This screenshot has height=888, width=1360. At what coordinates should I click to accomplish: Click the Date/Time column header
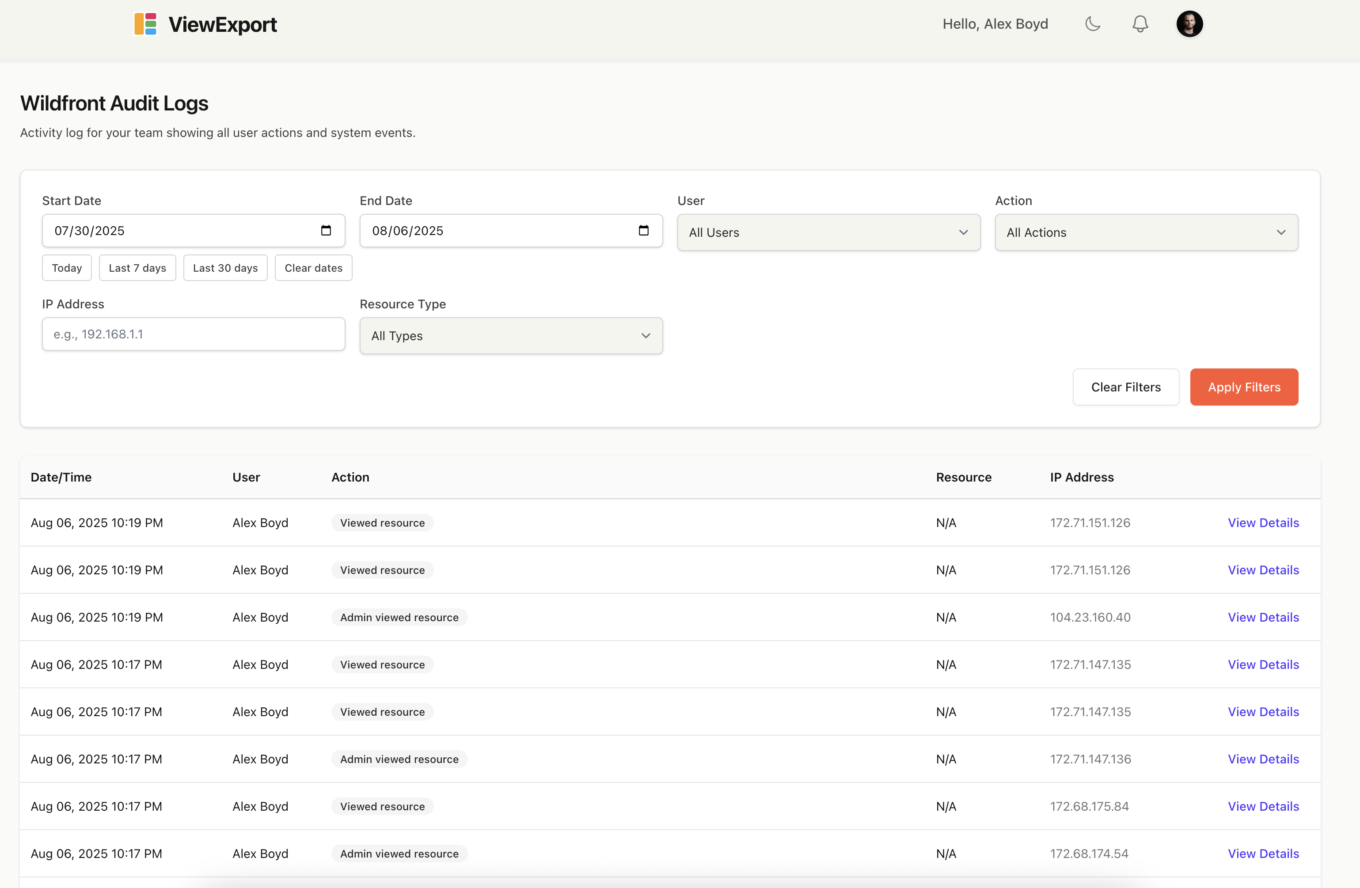click(61, 477)
